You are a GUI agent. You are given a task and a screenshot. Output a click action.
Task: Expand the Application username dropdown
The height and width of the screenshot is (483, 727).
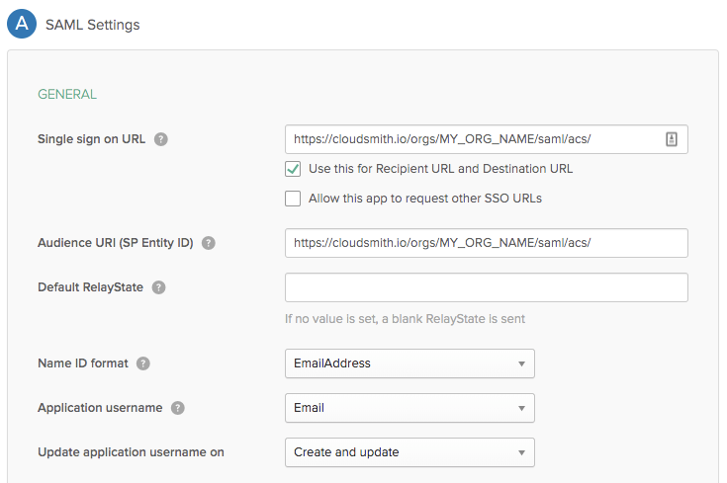(x=409, y=408)
